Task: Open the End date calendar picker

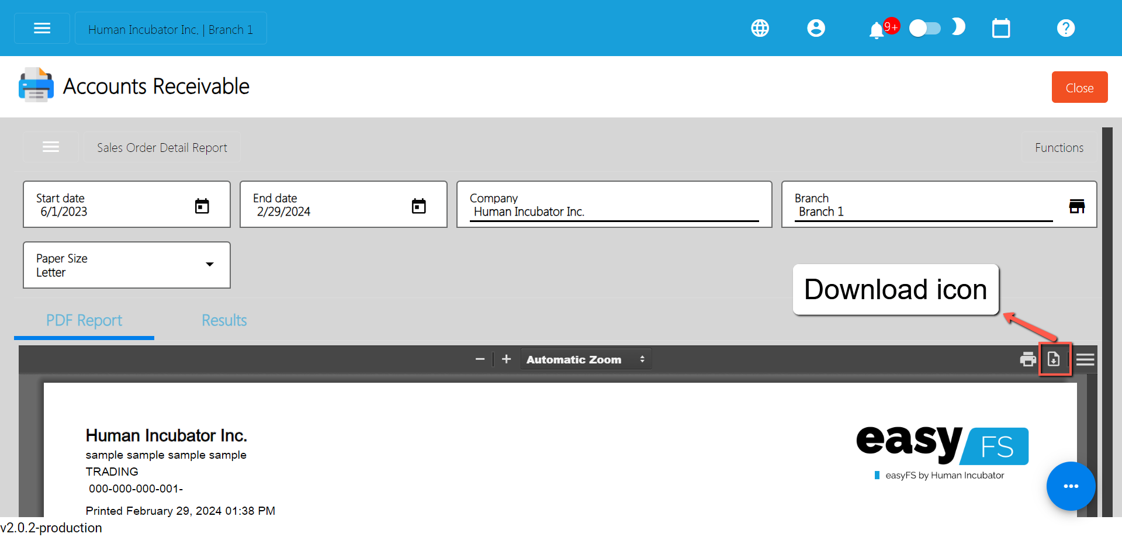Action: click(x=419, y=206)
